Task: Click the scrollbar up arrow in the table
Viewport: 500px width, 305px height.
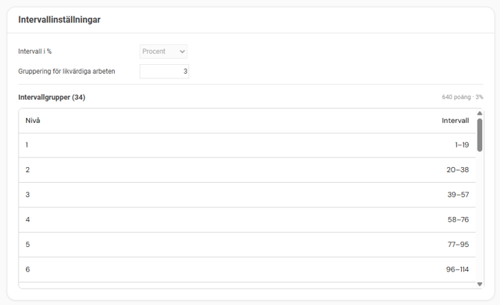Action: [x=480, y=113]
